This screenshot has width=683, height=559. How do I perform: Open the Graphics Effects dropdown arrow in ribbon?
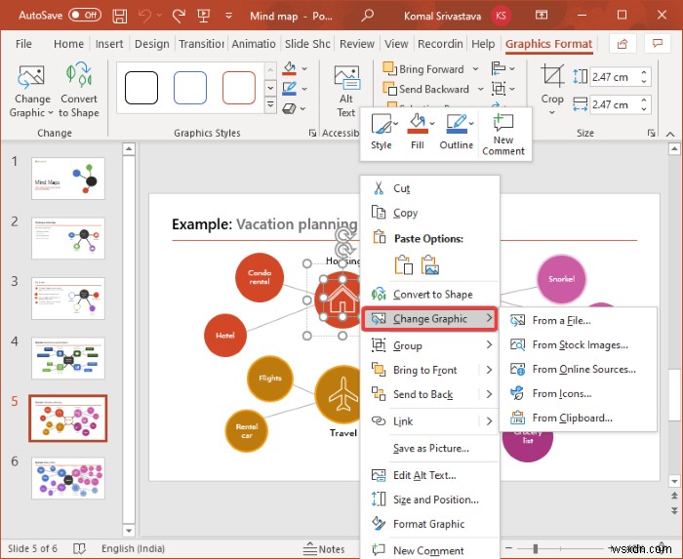(303, 108)
